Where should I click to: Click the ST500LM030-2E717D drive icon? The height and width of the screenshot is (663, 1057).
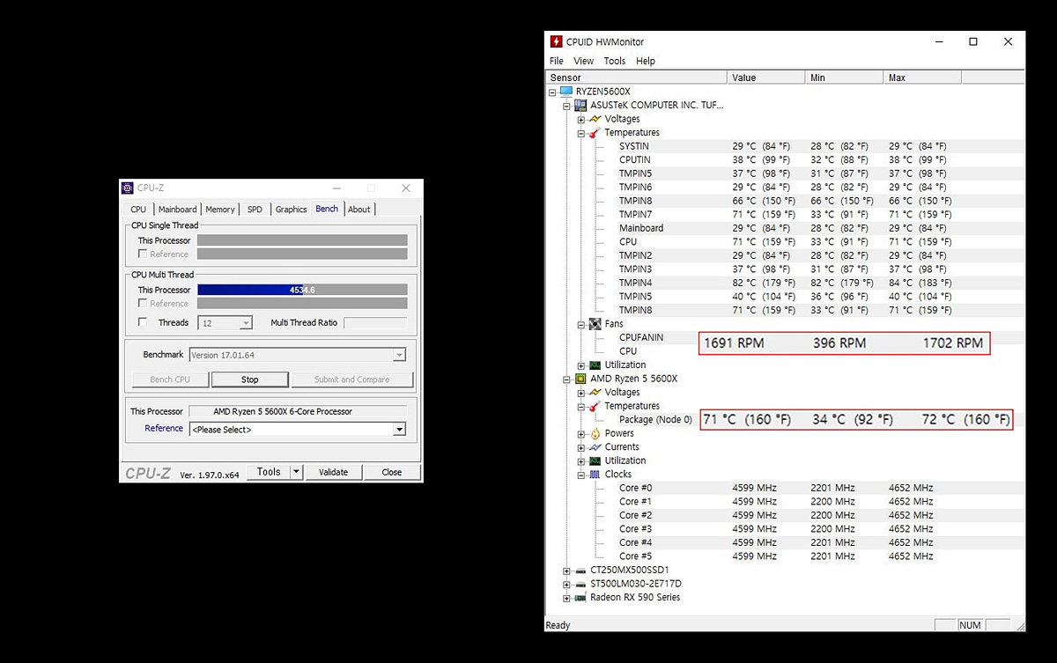(x=580, y=584)
